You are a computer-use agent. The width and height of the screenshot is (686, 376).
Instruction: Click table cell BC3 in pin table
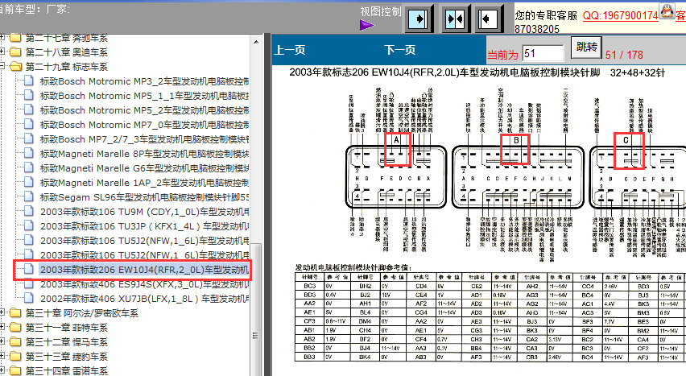(x=309, y=286)
